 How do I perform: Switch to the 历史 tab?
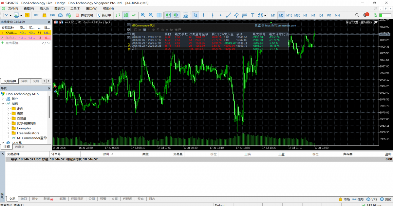coord(35,199)
